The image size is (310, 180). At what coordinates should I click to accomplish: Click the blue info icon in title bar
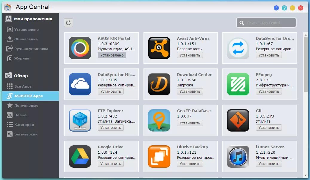pyautogui.click(x=276, y=8)
